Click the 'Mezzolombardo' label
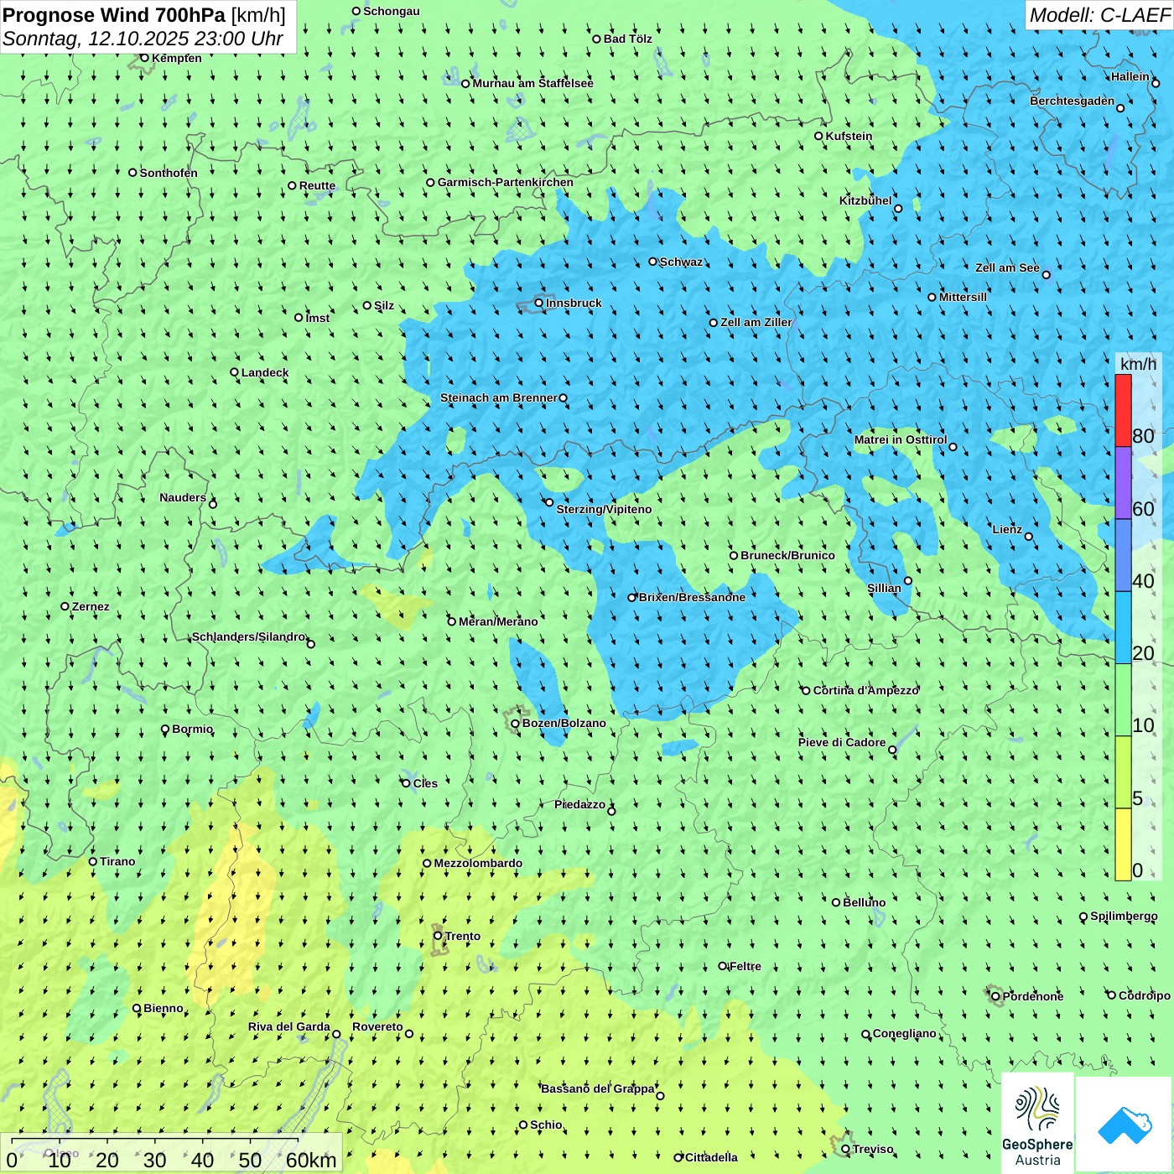The height and width of the screenshot is (1174, 1174). pyautogui.click(x=478, y=863)
